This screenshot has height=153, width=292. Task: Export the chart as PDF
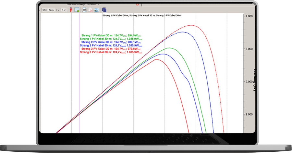pyautogui.click(x=91, y=10)
